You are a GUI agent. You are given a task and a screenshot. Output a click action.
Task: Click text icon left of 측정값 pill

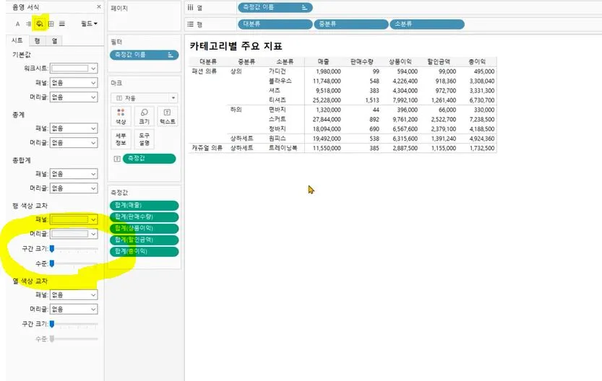point(117,159)
